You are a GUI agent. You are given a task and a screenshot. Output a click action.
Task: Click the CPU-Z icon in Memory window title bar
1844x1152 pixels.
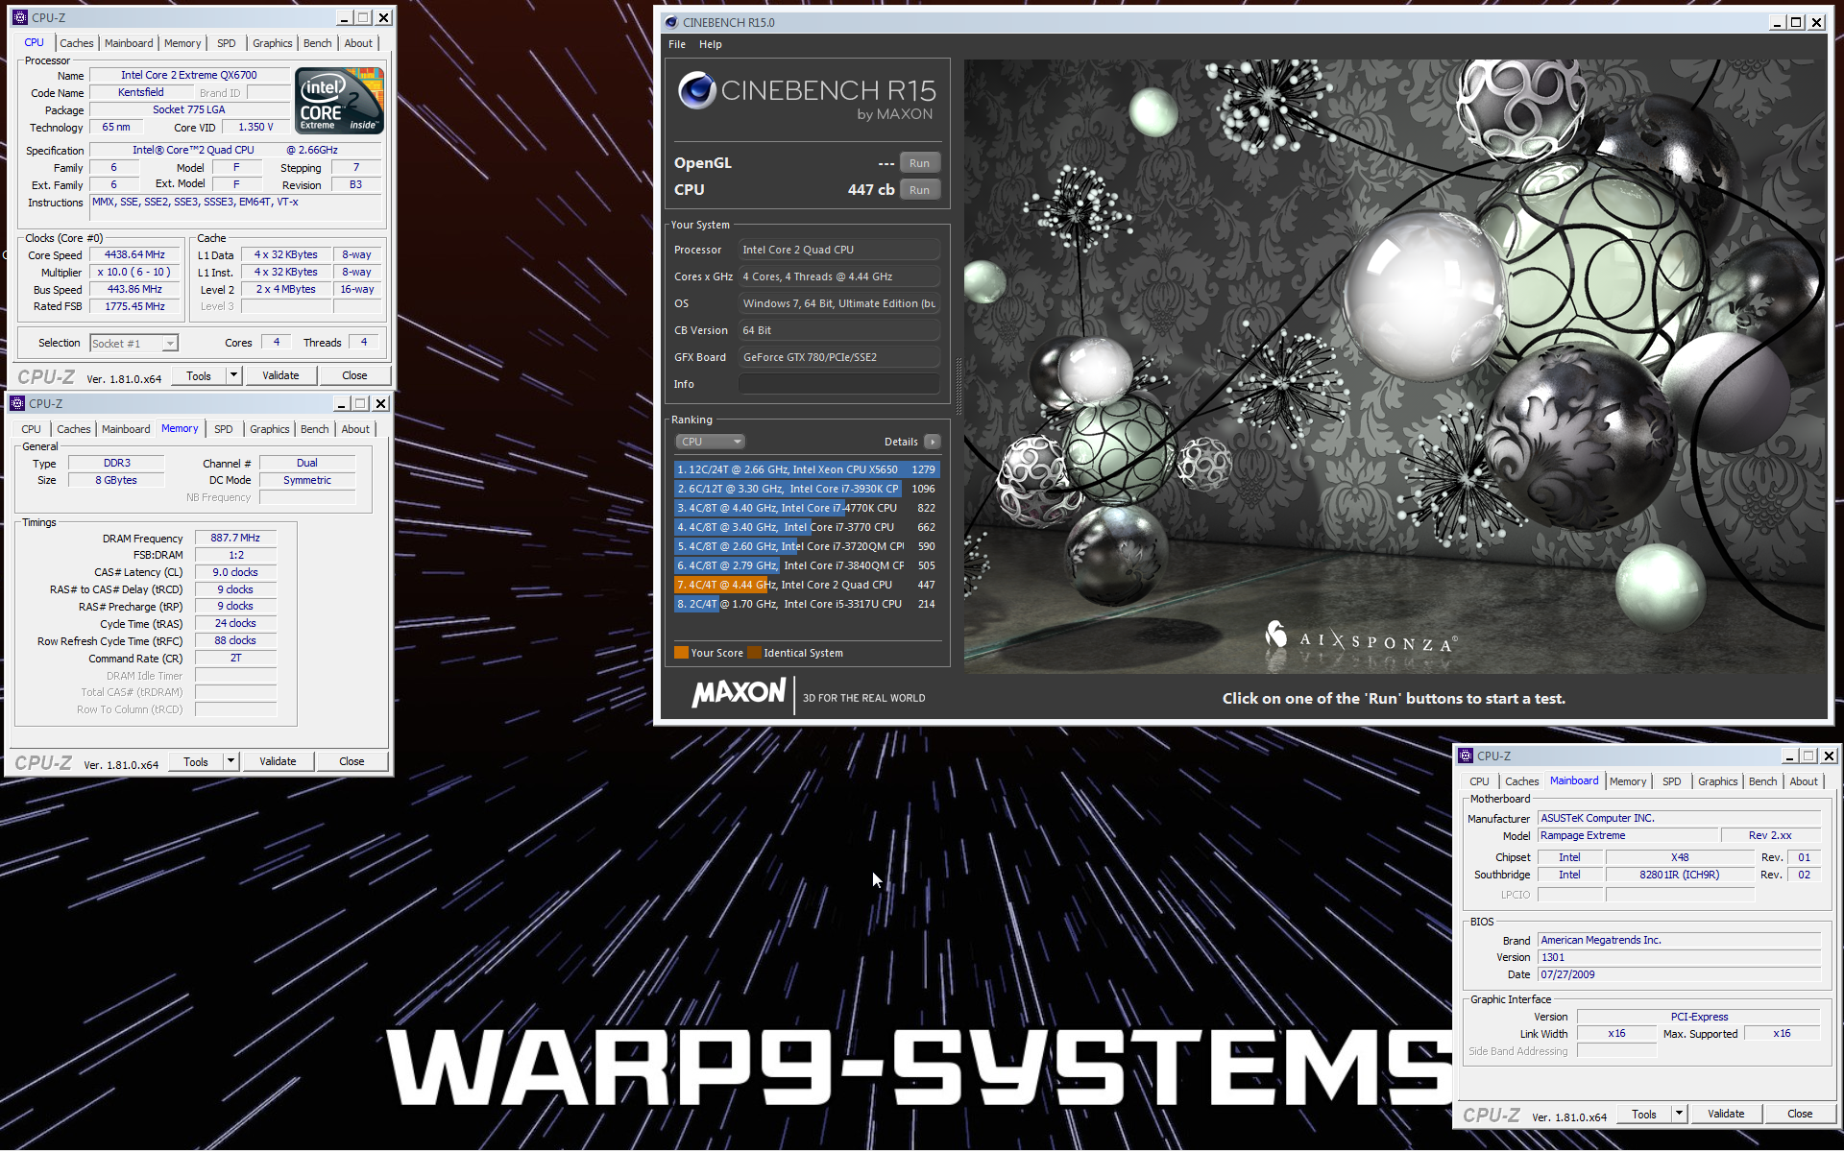16,403
